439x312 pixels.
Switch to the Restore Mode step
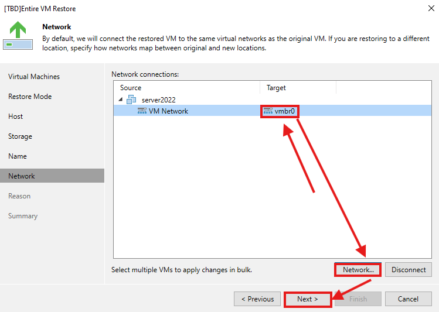coord(30,97)
